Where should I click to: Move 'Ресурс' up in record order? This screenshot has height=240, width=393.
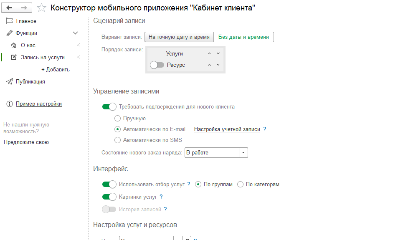tap(210, 65)
